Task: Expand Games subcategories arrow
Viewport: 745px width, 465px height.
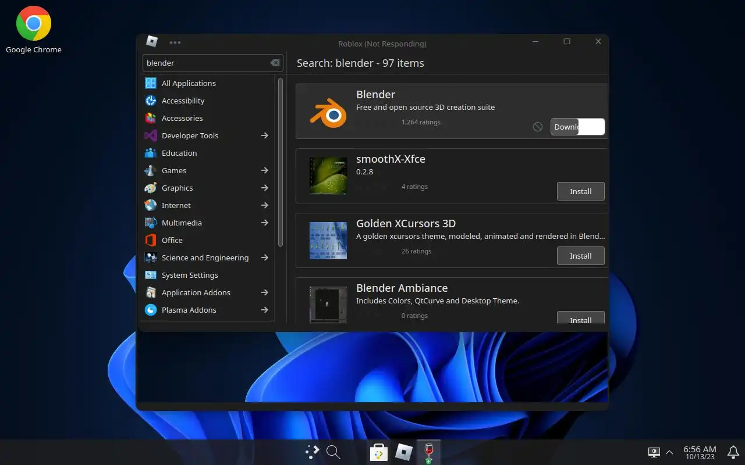Action: pyautogui.click(x=265, y=170)
